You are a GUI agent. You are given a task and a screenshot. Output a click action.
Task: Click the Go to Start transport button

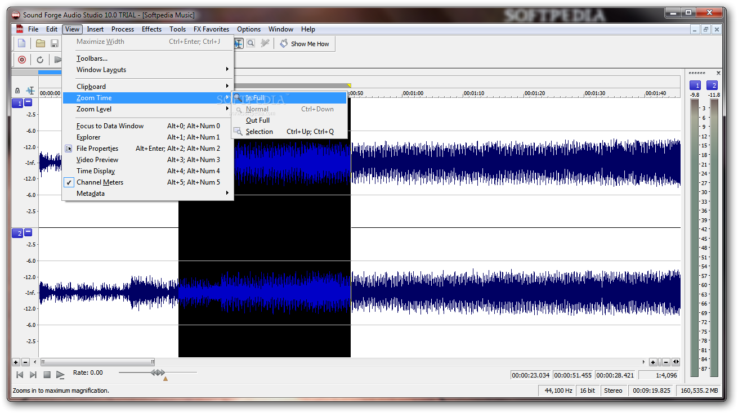tap(20, 374)
